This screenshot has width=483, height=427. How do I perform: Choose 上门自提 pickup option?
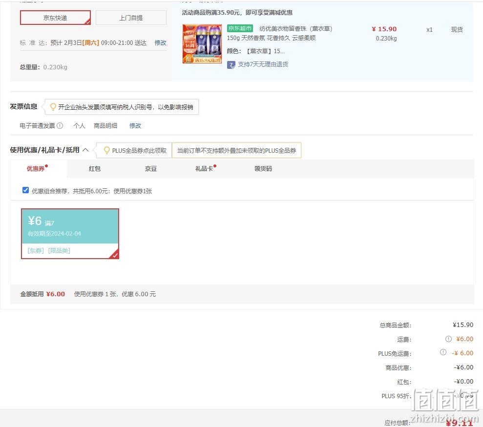point(131,18)
